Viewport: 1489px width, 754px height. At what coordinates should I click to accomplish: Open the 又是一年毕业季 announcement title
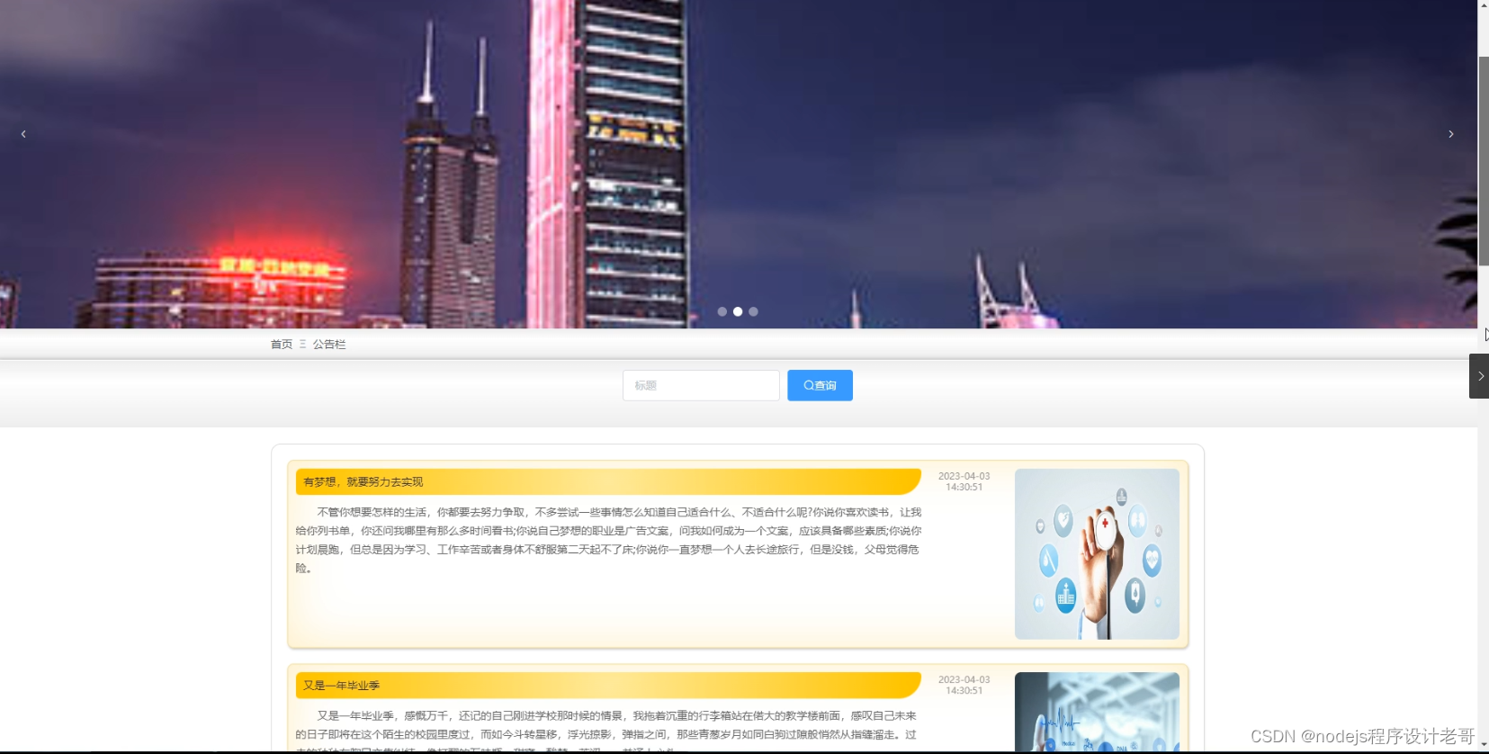pyautogui.click(x=341, y=686)
